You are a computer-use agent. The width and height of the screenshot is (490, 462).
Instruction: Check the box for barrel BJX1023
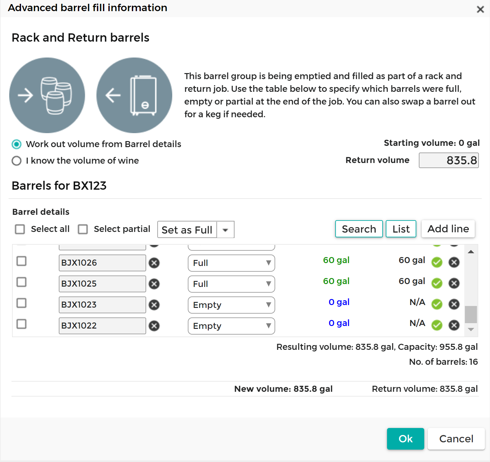tap(21, 303)
